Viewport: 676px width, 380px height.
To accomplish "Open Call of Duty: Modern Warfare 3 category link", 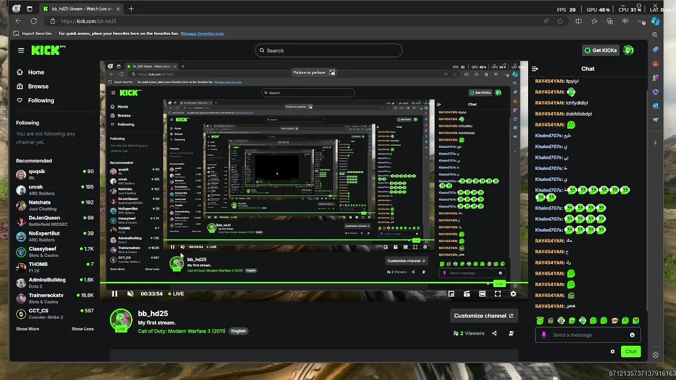I will (182, 331).
